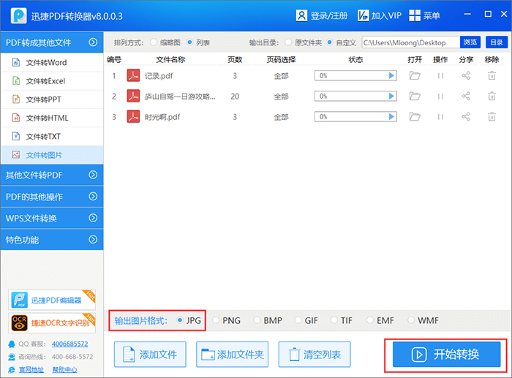512x378 pixels.
Task: Click the output path field C:\Users\Mloong\Desktop
Action: point(411,42)
